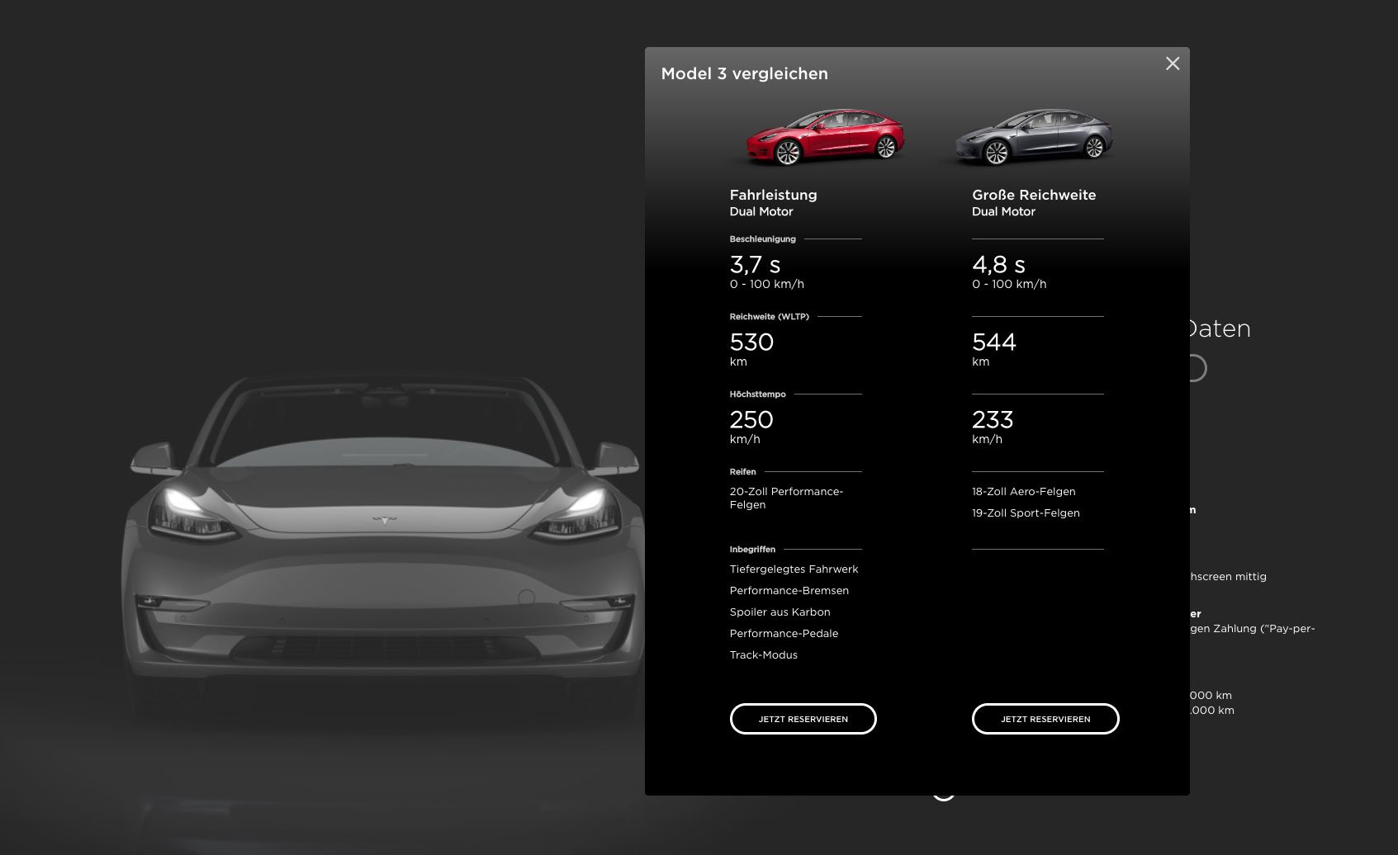Click the 3,7 s acceleration value

[755, 265]
